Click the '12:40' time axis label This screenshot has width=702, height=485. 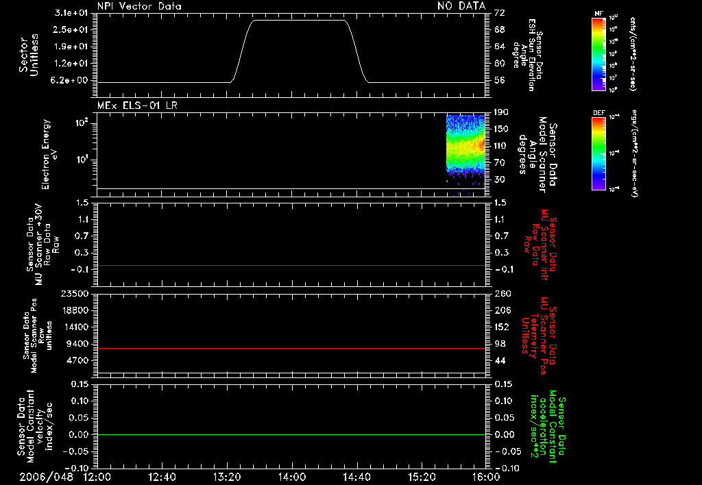click(x=162, y=477)
